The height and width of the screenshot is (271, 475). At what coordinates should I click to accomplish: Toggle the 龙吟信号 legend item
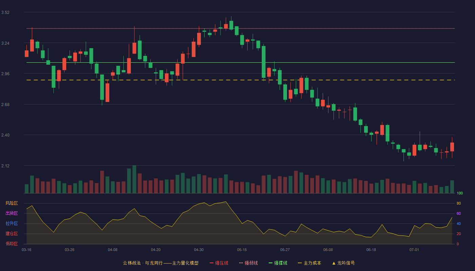(343, 263)
